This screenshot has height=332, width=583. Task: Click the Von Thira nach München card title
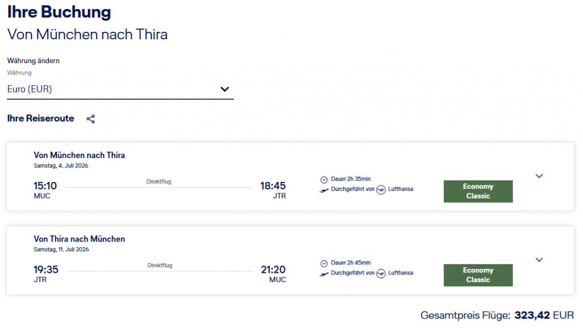(79, 239)
